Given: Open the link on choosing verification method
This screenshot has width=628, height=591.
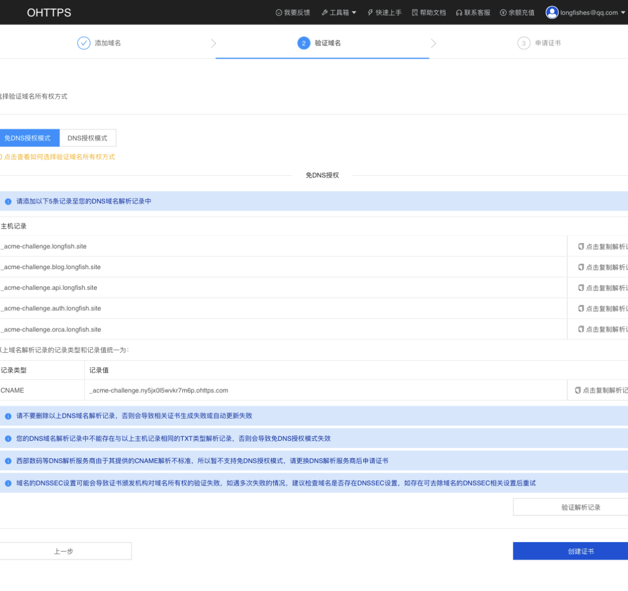Looking at the screenshot, I should coord(59,157).
